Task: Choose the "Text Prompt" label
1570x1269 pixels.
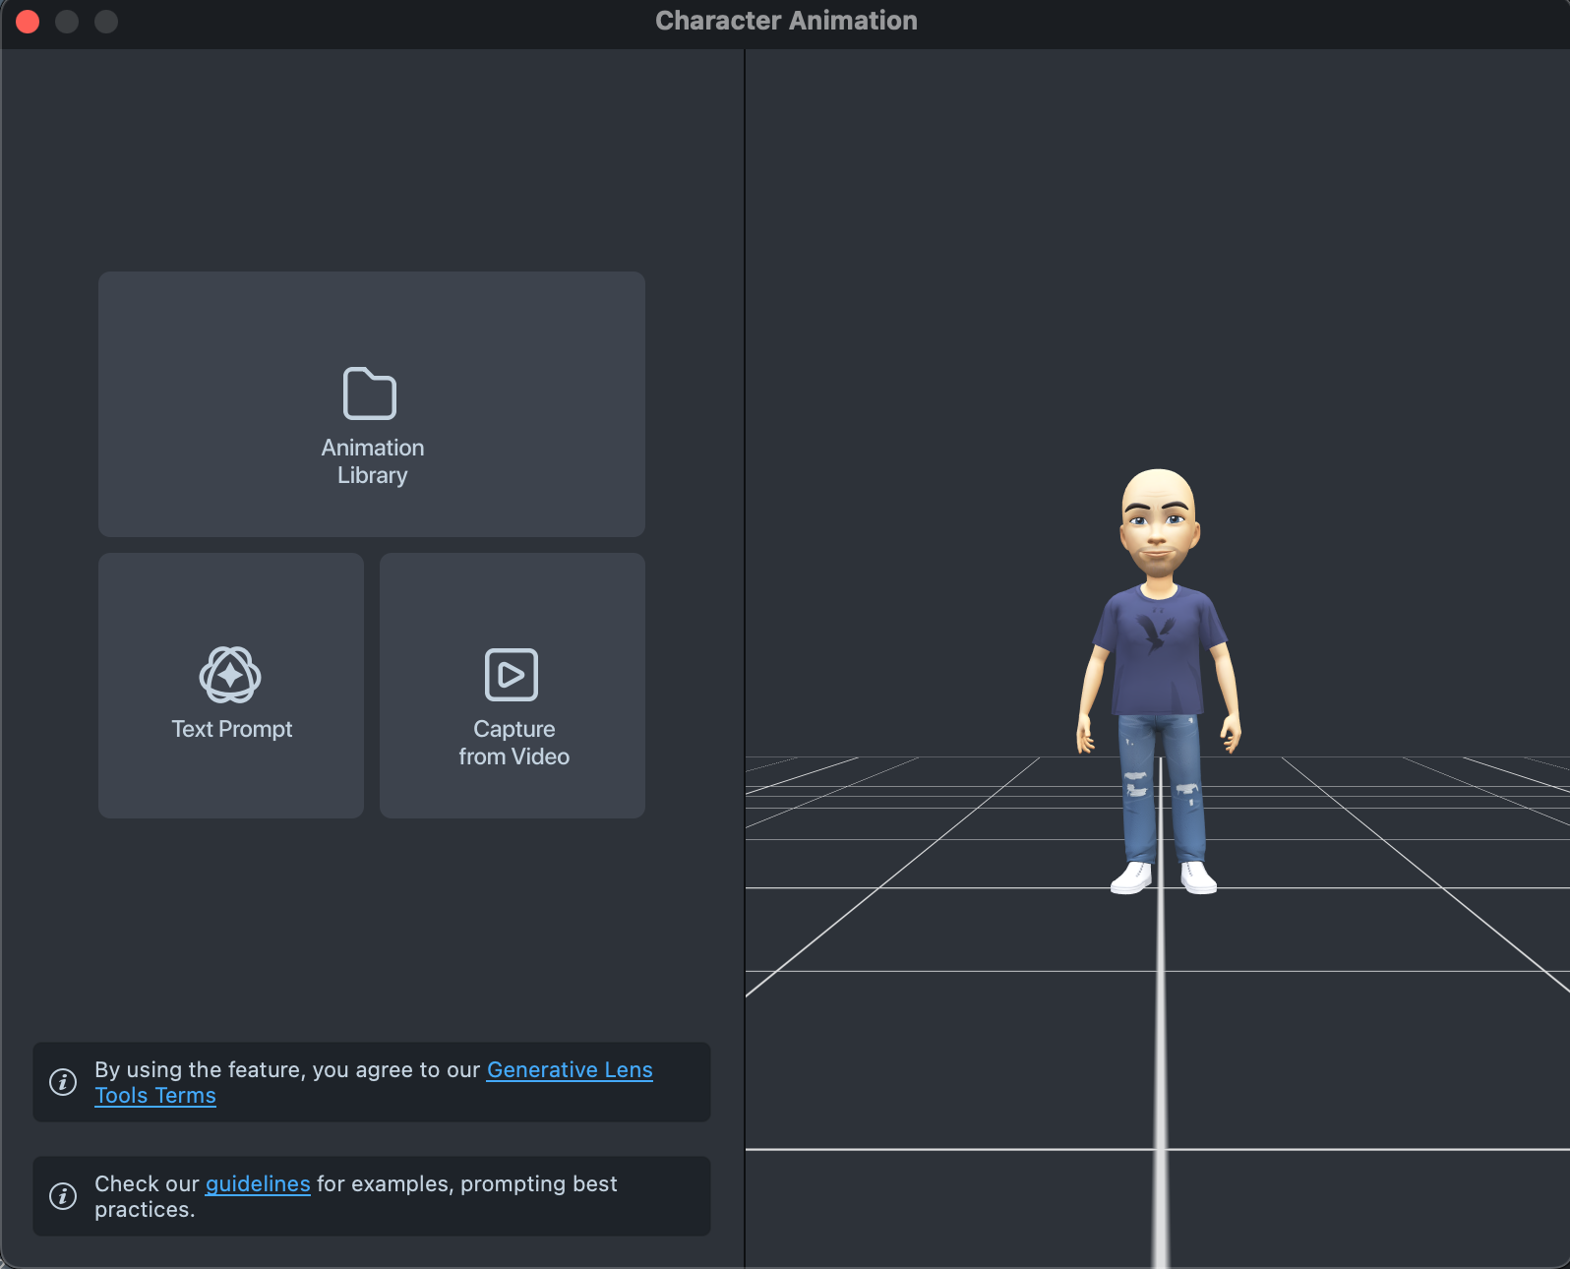Action: pos(232,729)
